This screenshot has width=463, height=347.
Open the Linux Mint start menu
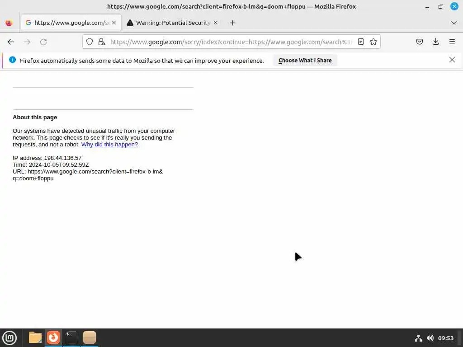point(9,338)
